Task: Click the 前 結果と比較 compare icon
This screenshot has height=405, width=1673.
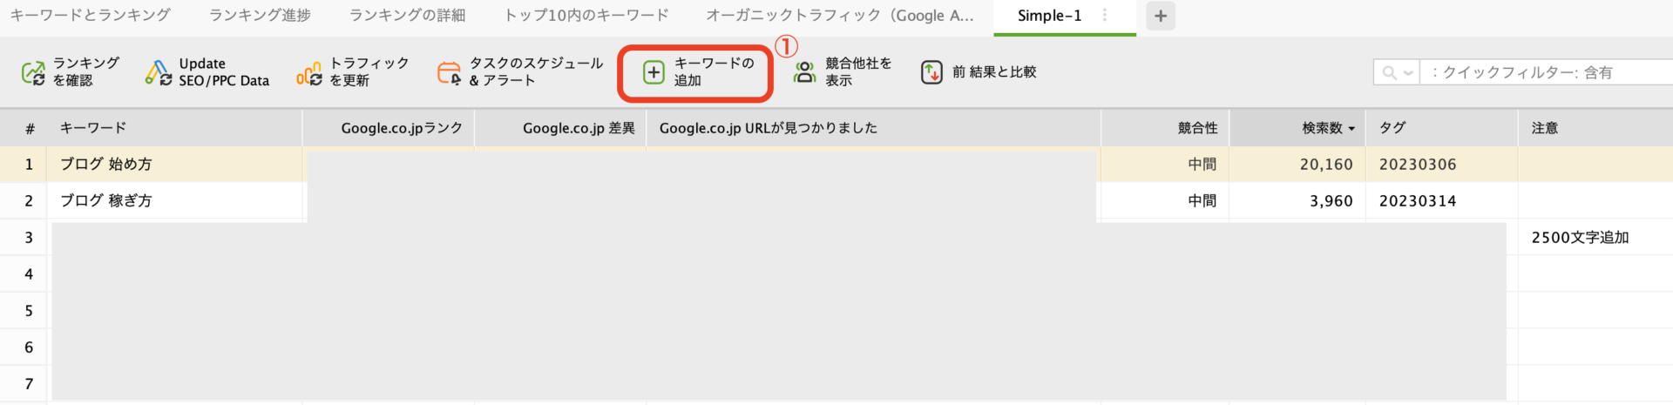Action: (931, 72)
